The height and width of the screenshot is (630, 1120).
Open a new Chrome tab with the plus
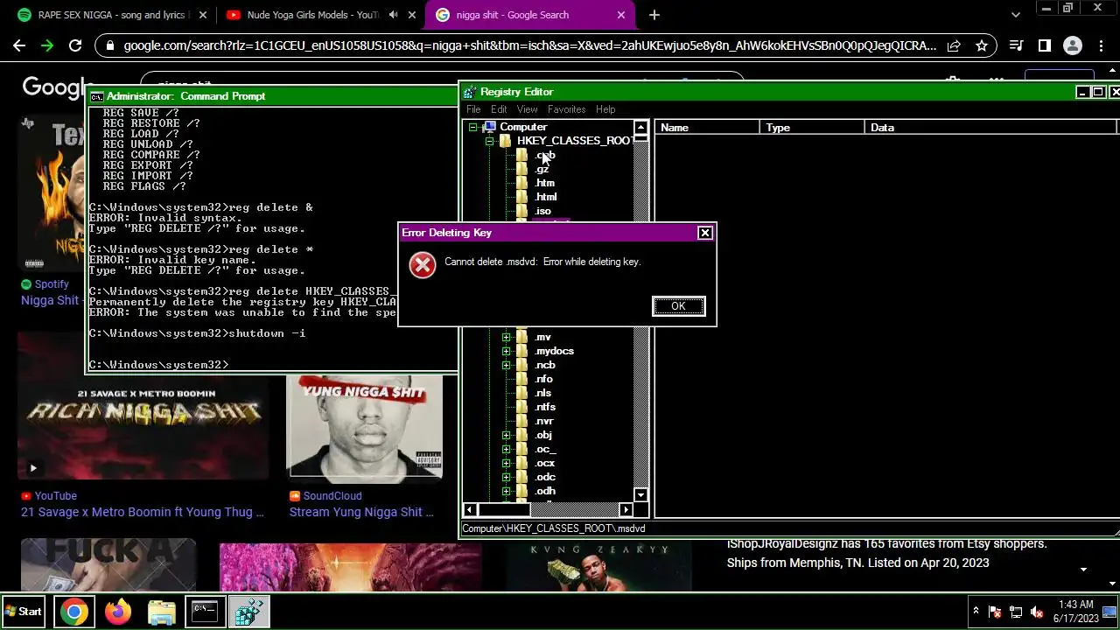[x=654, y=15]
